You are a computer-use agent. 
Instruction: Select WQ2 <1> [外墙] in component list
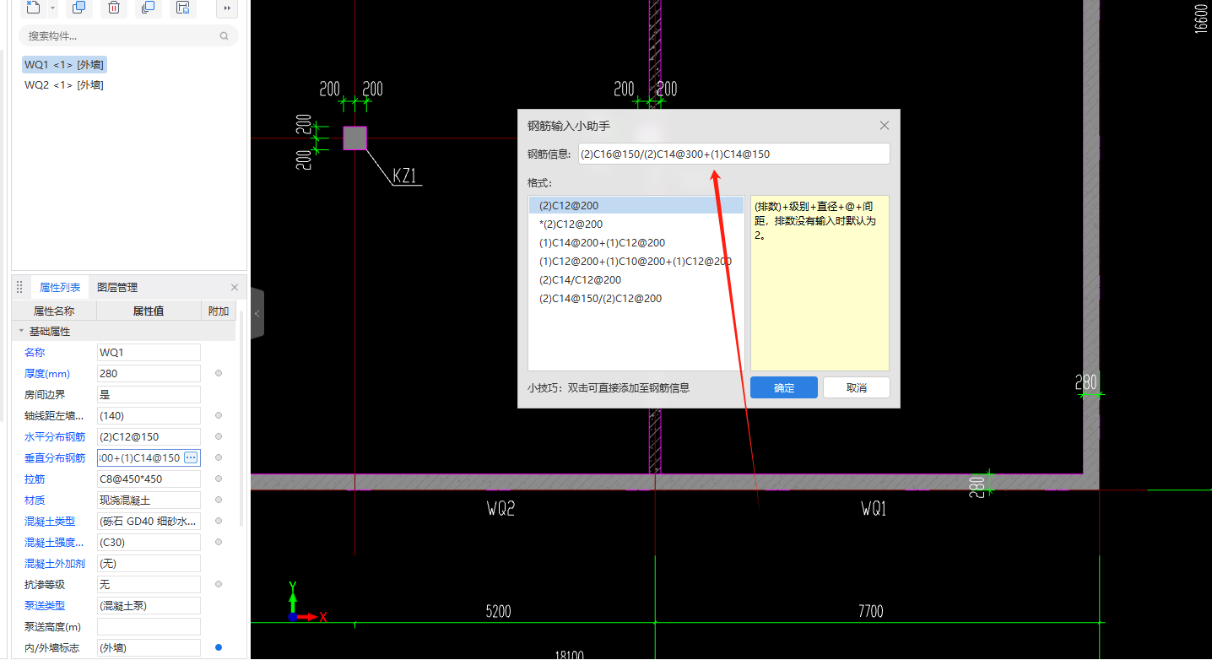coord(64,85)
